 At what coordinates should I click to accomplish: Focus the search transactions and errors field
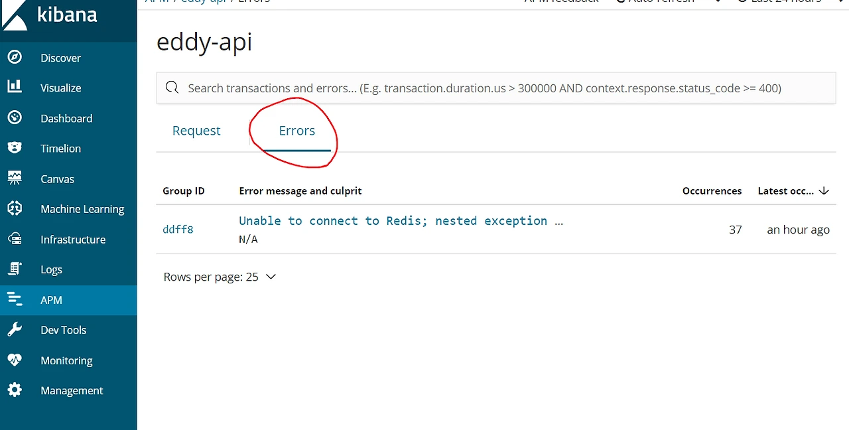[496, 88]
